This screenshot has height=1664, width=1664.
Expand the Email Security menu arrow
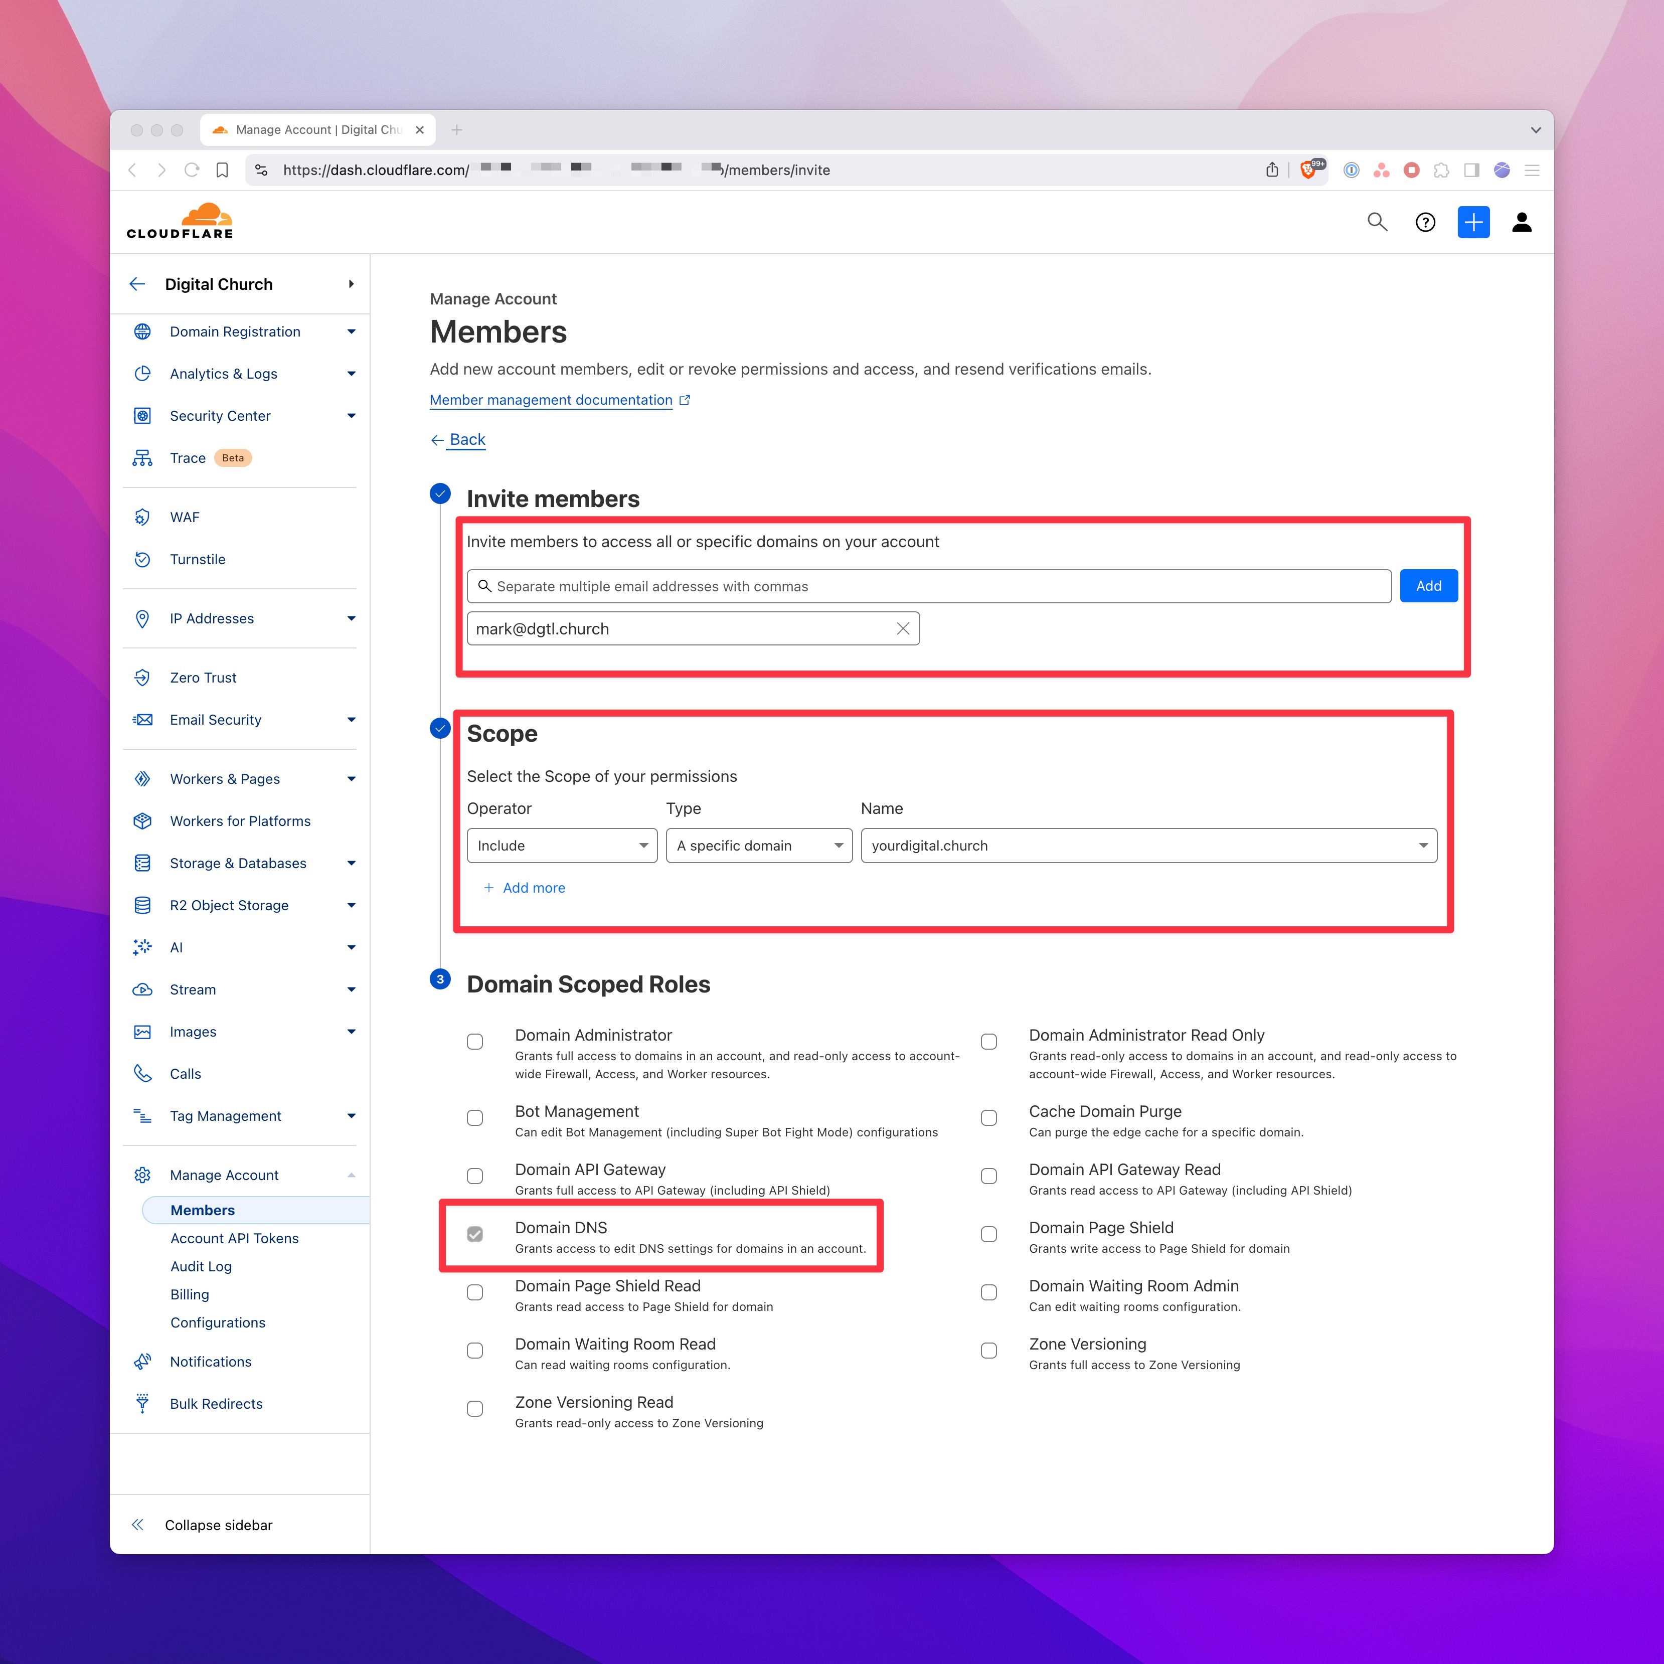tap(352, 719)
